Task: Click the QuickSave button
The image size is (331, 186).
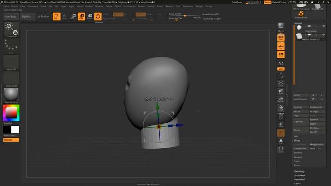Action: [237, 2]
